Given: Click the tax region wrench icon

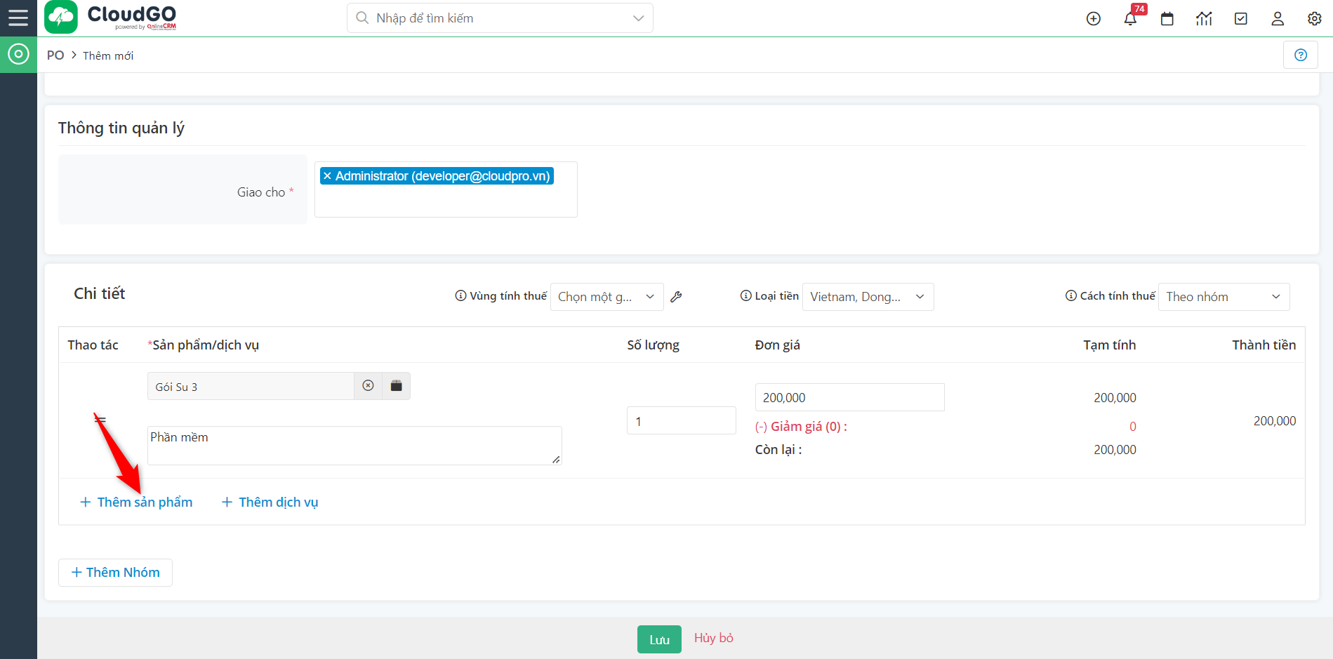Looking at the screenshot, I should point(676,297).
